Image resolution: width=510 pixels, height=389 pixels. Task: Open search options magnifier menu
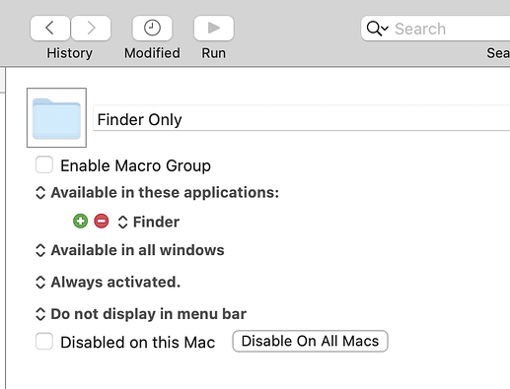[377, 29]
